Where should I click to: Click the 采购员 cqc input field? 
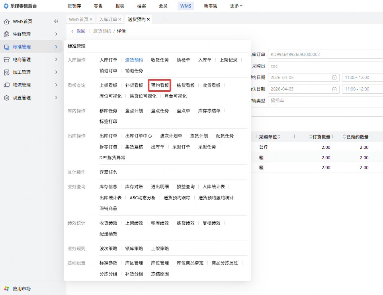(325, 66)
